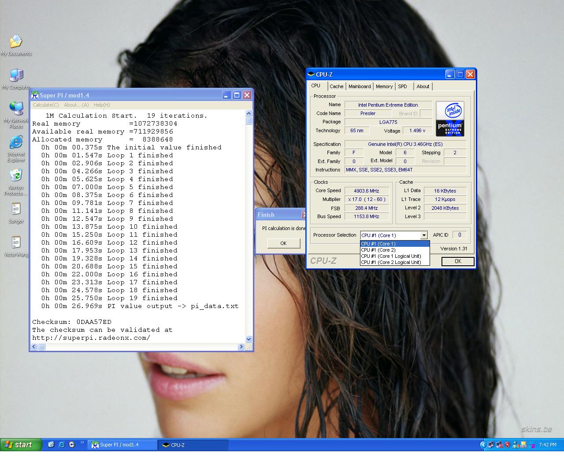Click the 7:42 PM tray clock
The image size is (564, 457).
pos(548,445)
